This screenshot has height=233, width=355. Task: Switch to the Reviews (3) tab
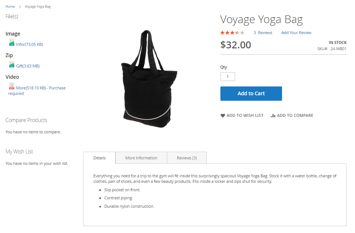pos(187,158)
